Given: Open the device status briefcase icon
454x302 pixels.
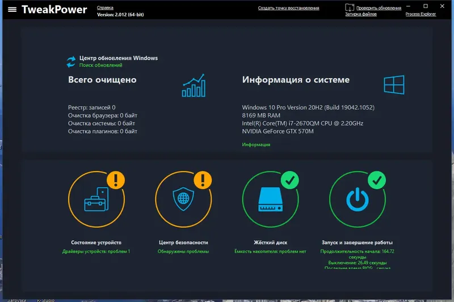Looking at the screenshot, I should point(96,199).
